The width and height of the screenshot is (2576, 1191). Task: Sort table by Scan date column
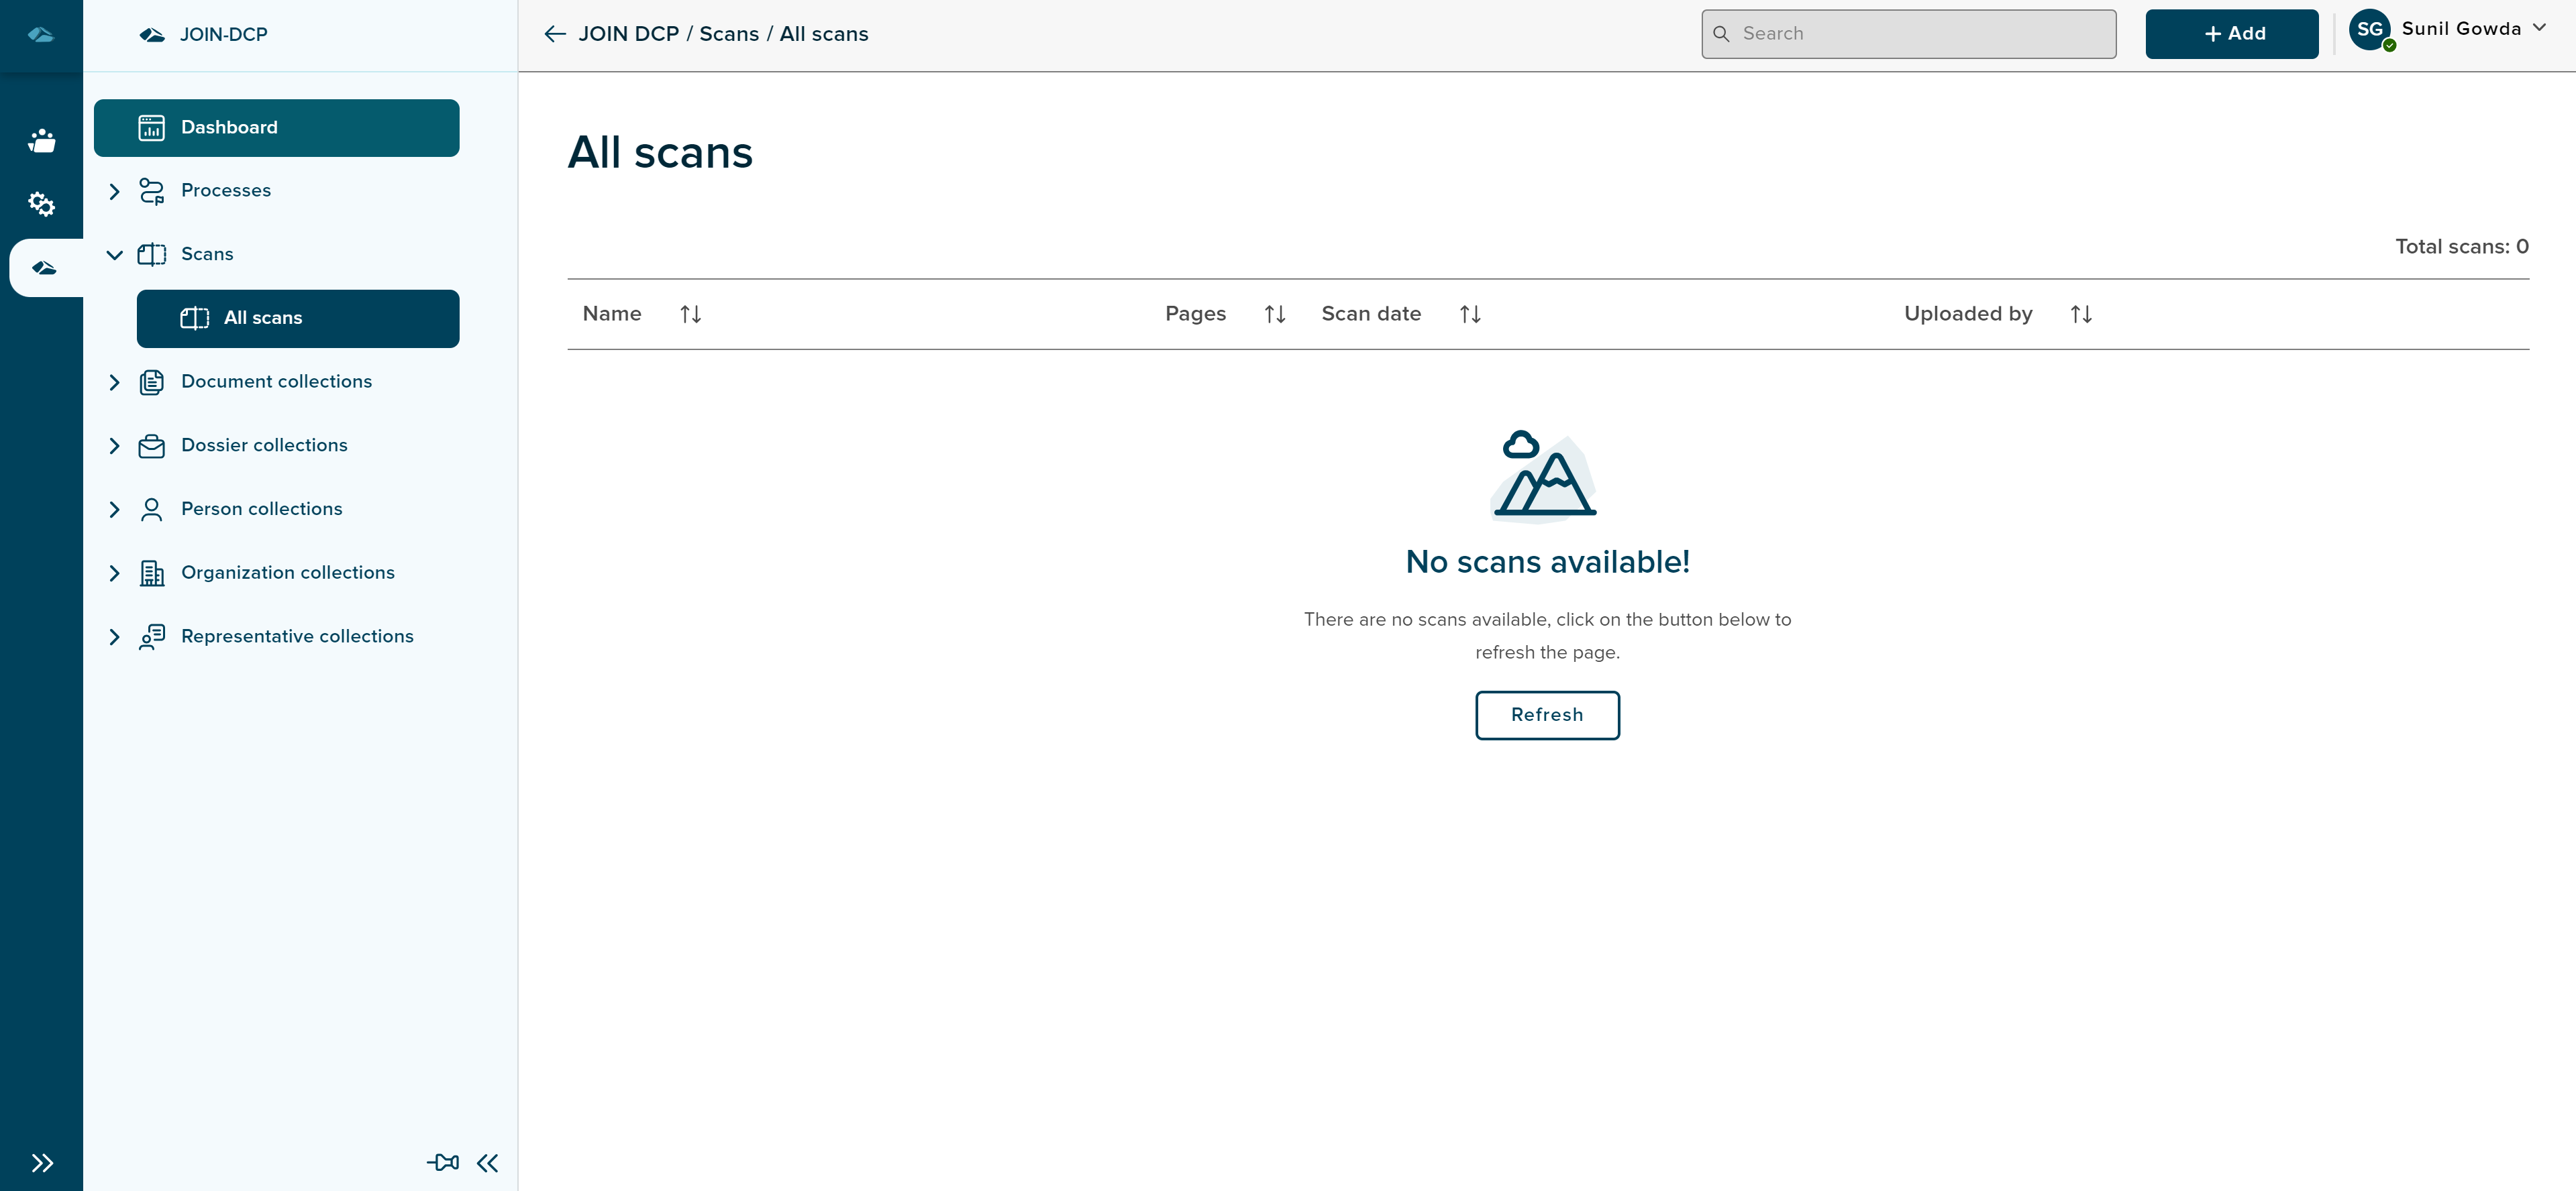click(1469, 314)
